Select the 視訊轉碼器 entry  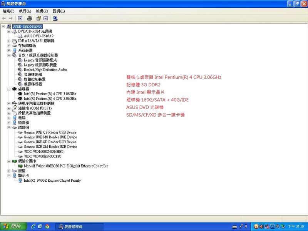point(33,84)
